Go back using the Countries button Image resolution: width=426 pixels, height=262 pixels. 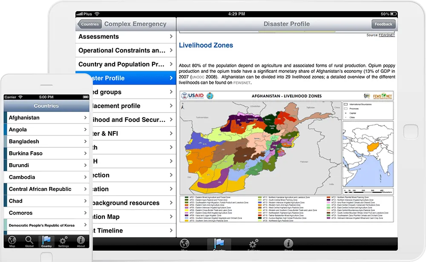[89, 24]
